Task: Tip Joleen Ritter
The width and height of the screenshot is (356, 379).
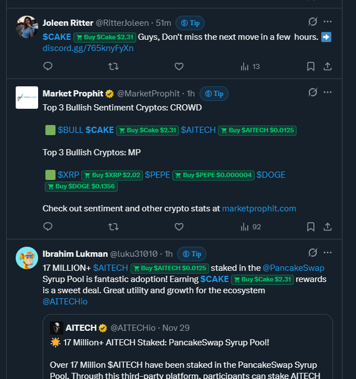Action: click(x=190, y=23)
